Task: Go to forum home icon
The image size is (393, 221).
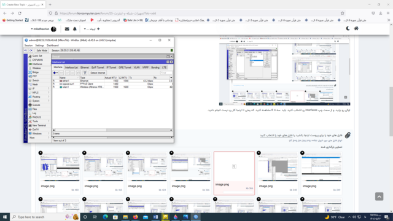Action: [x=356, y=29]
